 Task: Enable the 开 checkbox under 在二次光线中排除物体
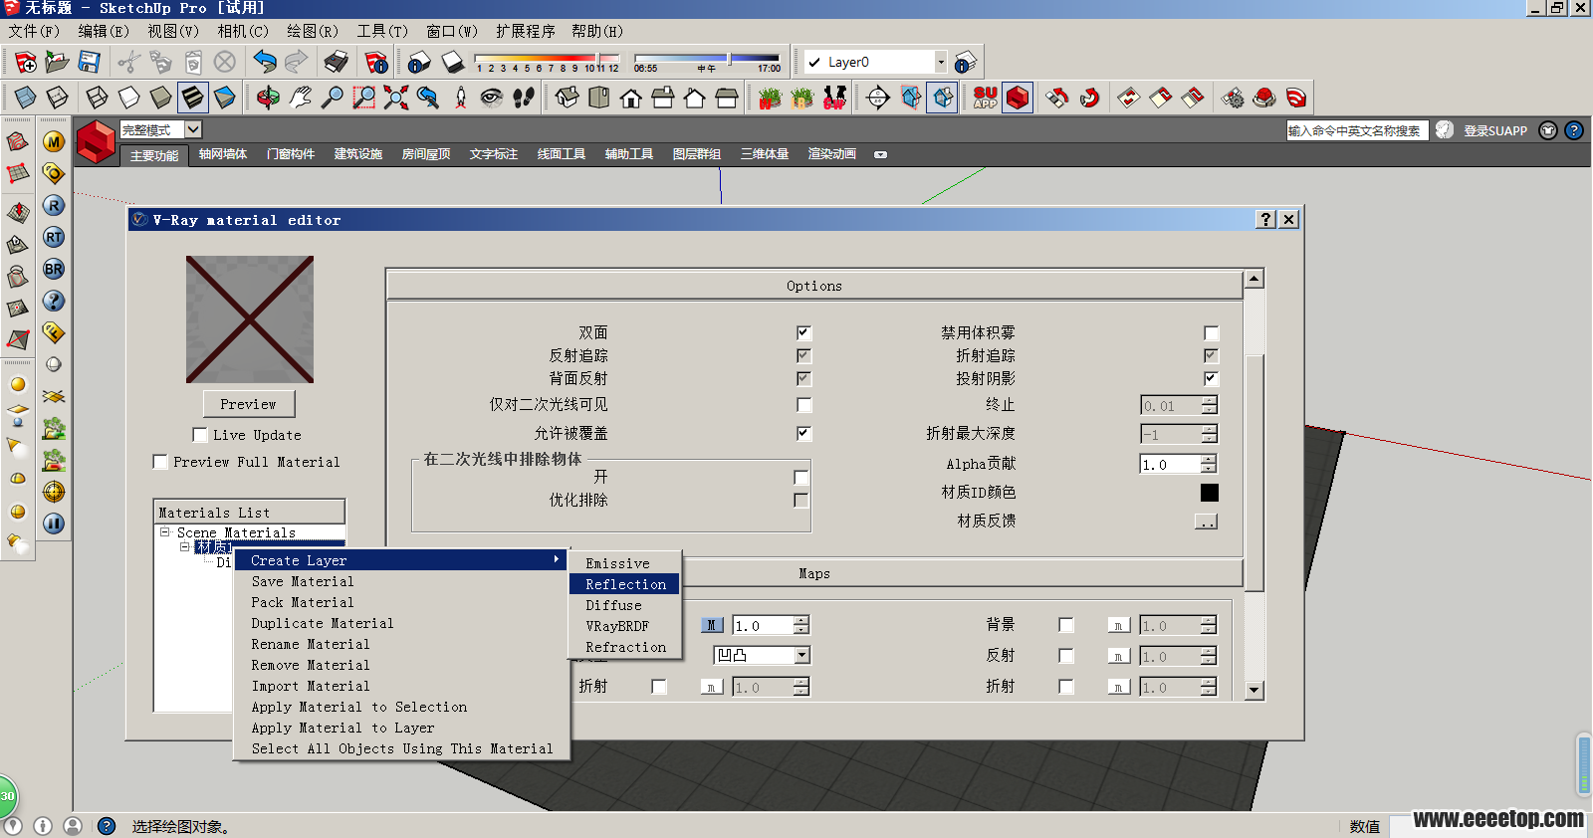point(801,478)
